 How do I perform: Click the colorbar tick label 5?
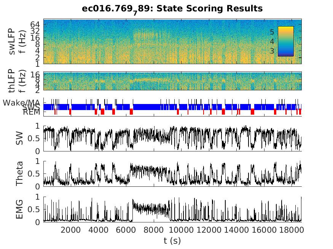tap(272, 32)
